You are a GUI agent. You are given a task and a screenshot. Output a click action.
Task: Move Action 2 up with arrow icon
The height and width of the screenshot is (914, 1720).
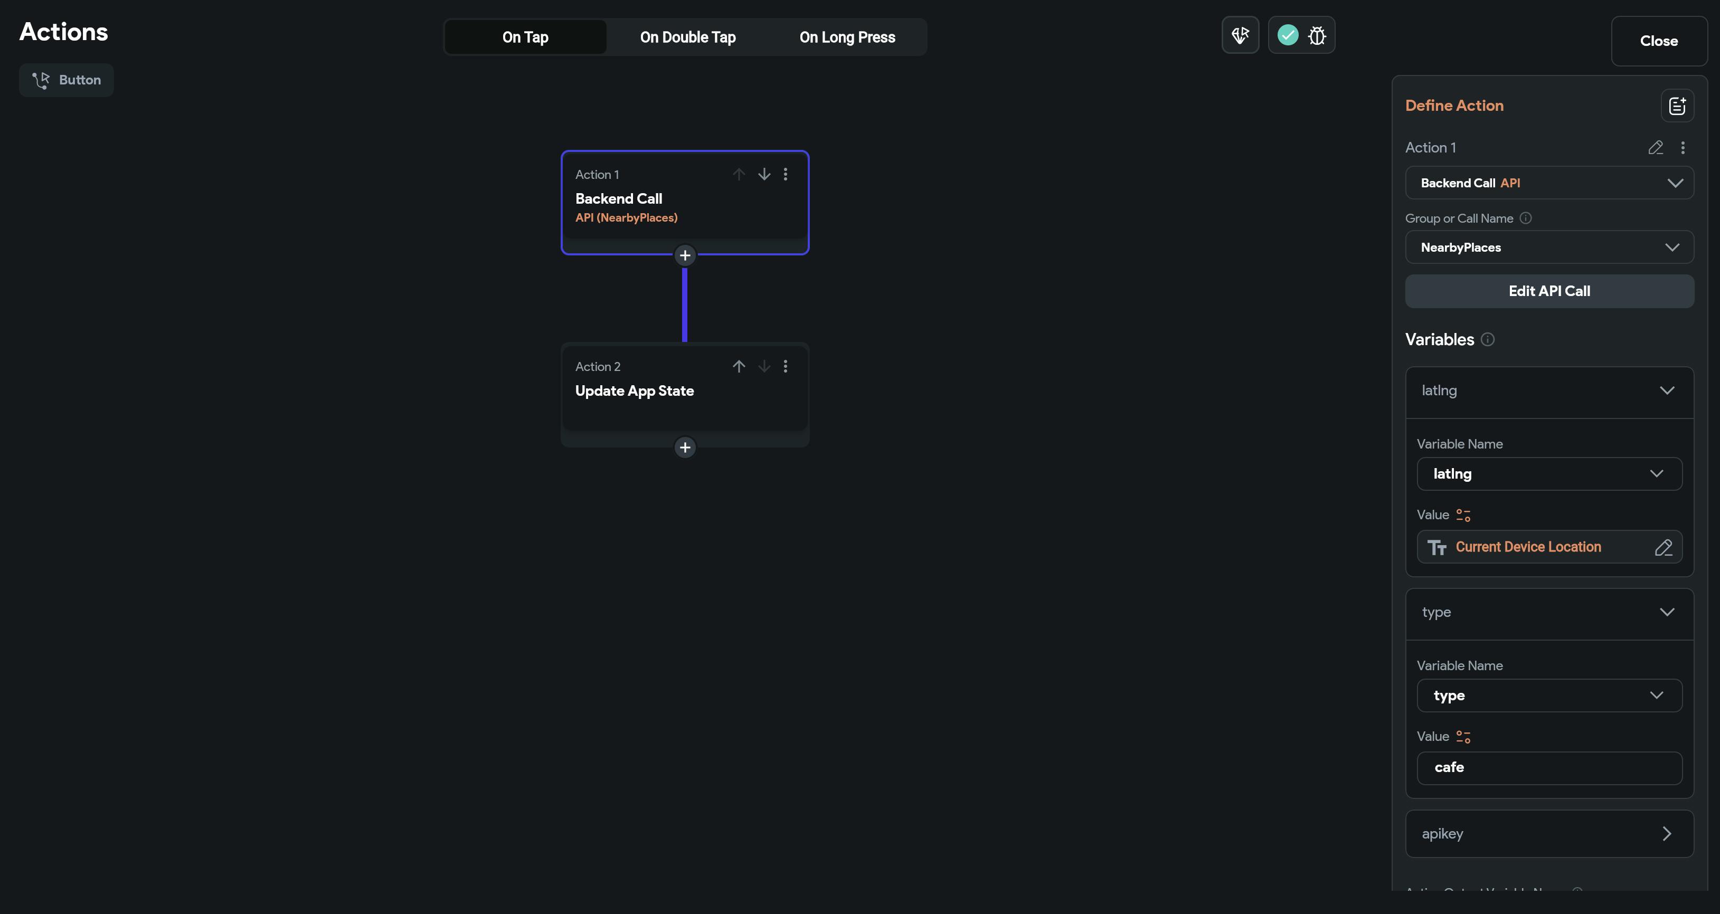click(739, 367)
